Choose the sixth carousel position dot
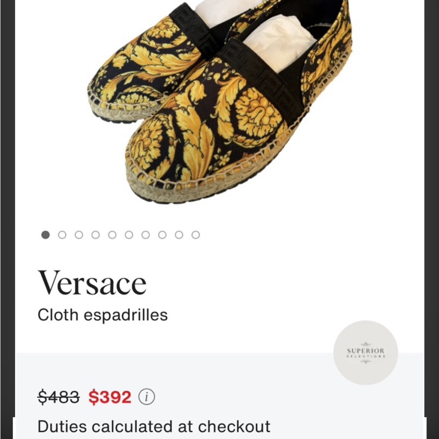 128,235
